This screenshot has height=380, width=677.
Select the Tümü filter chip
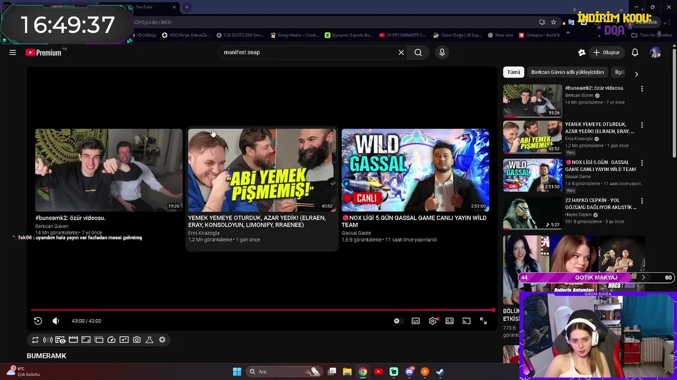[514, 72]
